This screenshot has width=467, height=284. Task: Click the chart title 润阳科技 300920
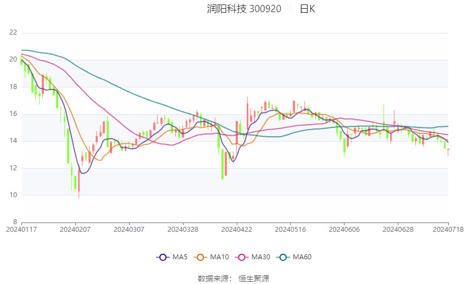(244, 9)
